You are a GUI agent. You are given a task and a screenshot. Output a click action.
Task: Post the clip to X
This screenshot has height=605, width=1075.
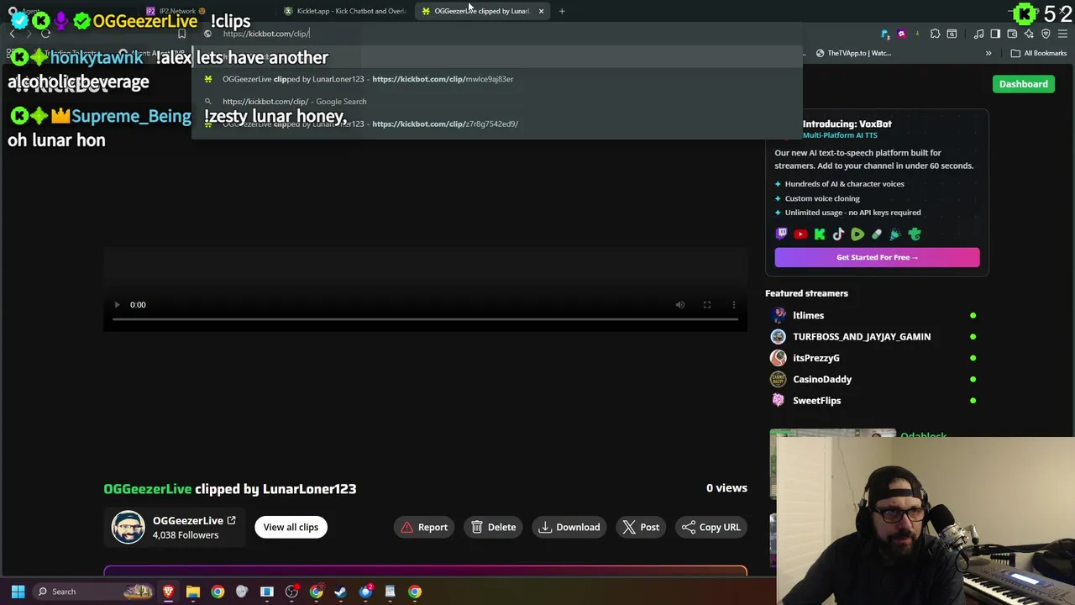point(641,527)
